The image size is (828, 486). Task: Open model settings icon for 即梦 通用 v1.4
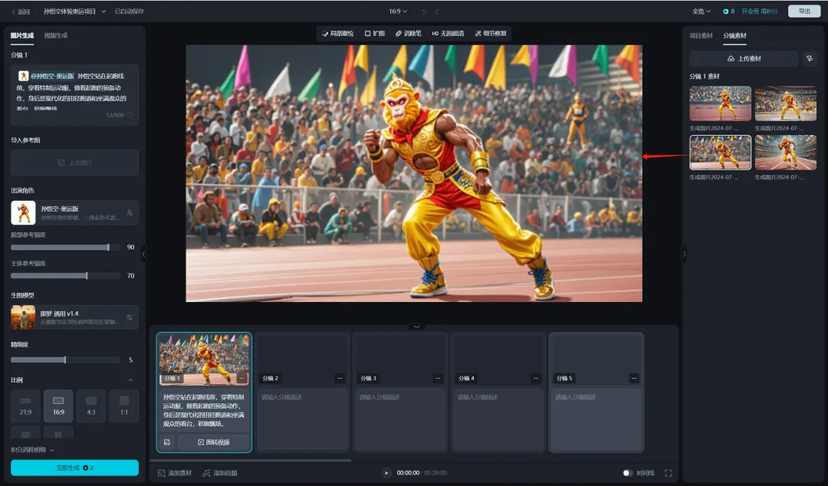[130, 317]
